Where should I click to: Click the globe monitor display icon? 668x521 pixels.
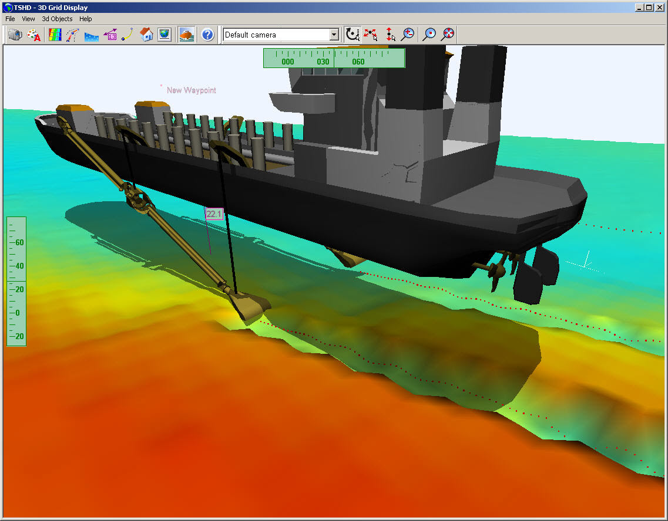click(x=165, y=35)
